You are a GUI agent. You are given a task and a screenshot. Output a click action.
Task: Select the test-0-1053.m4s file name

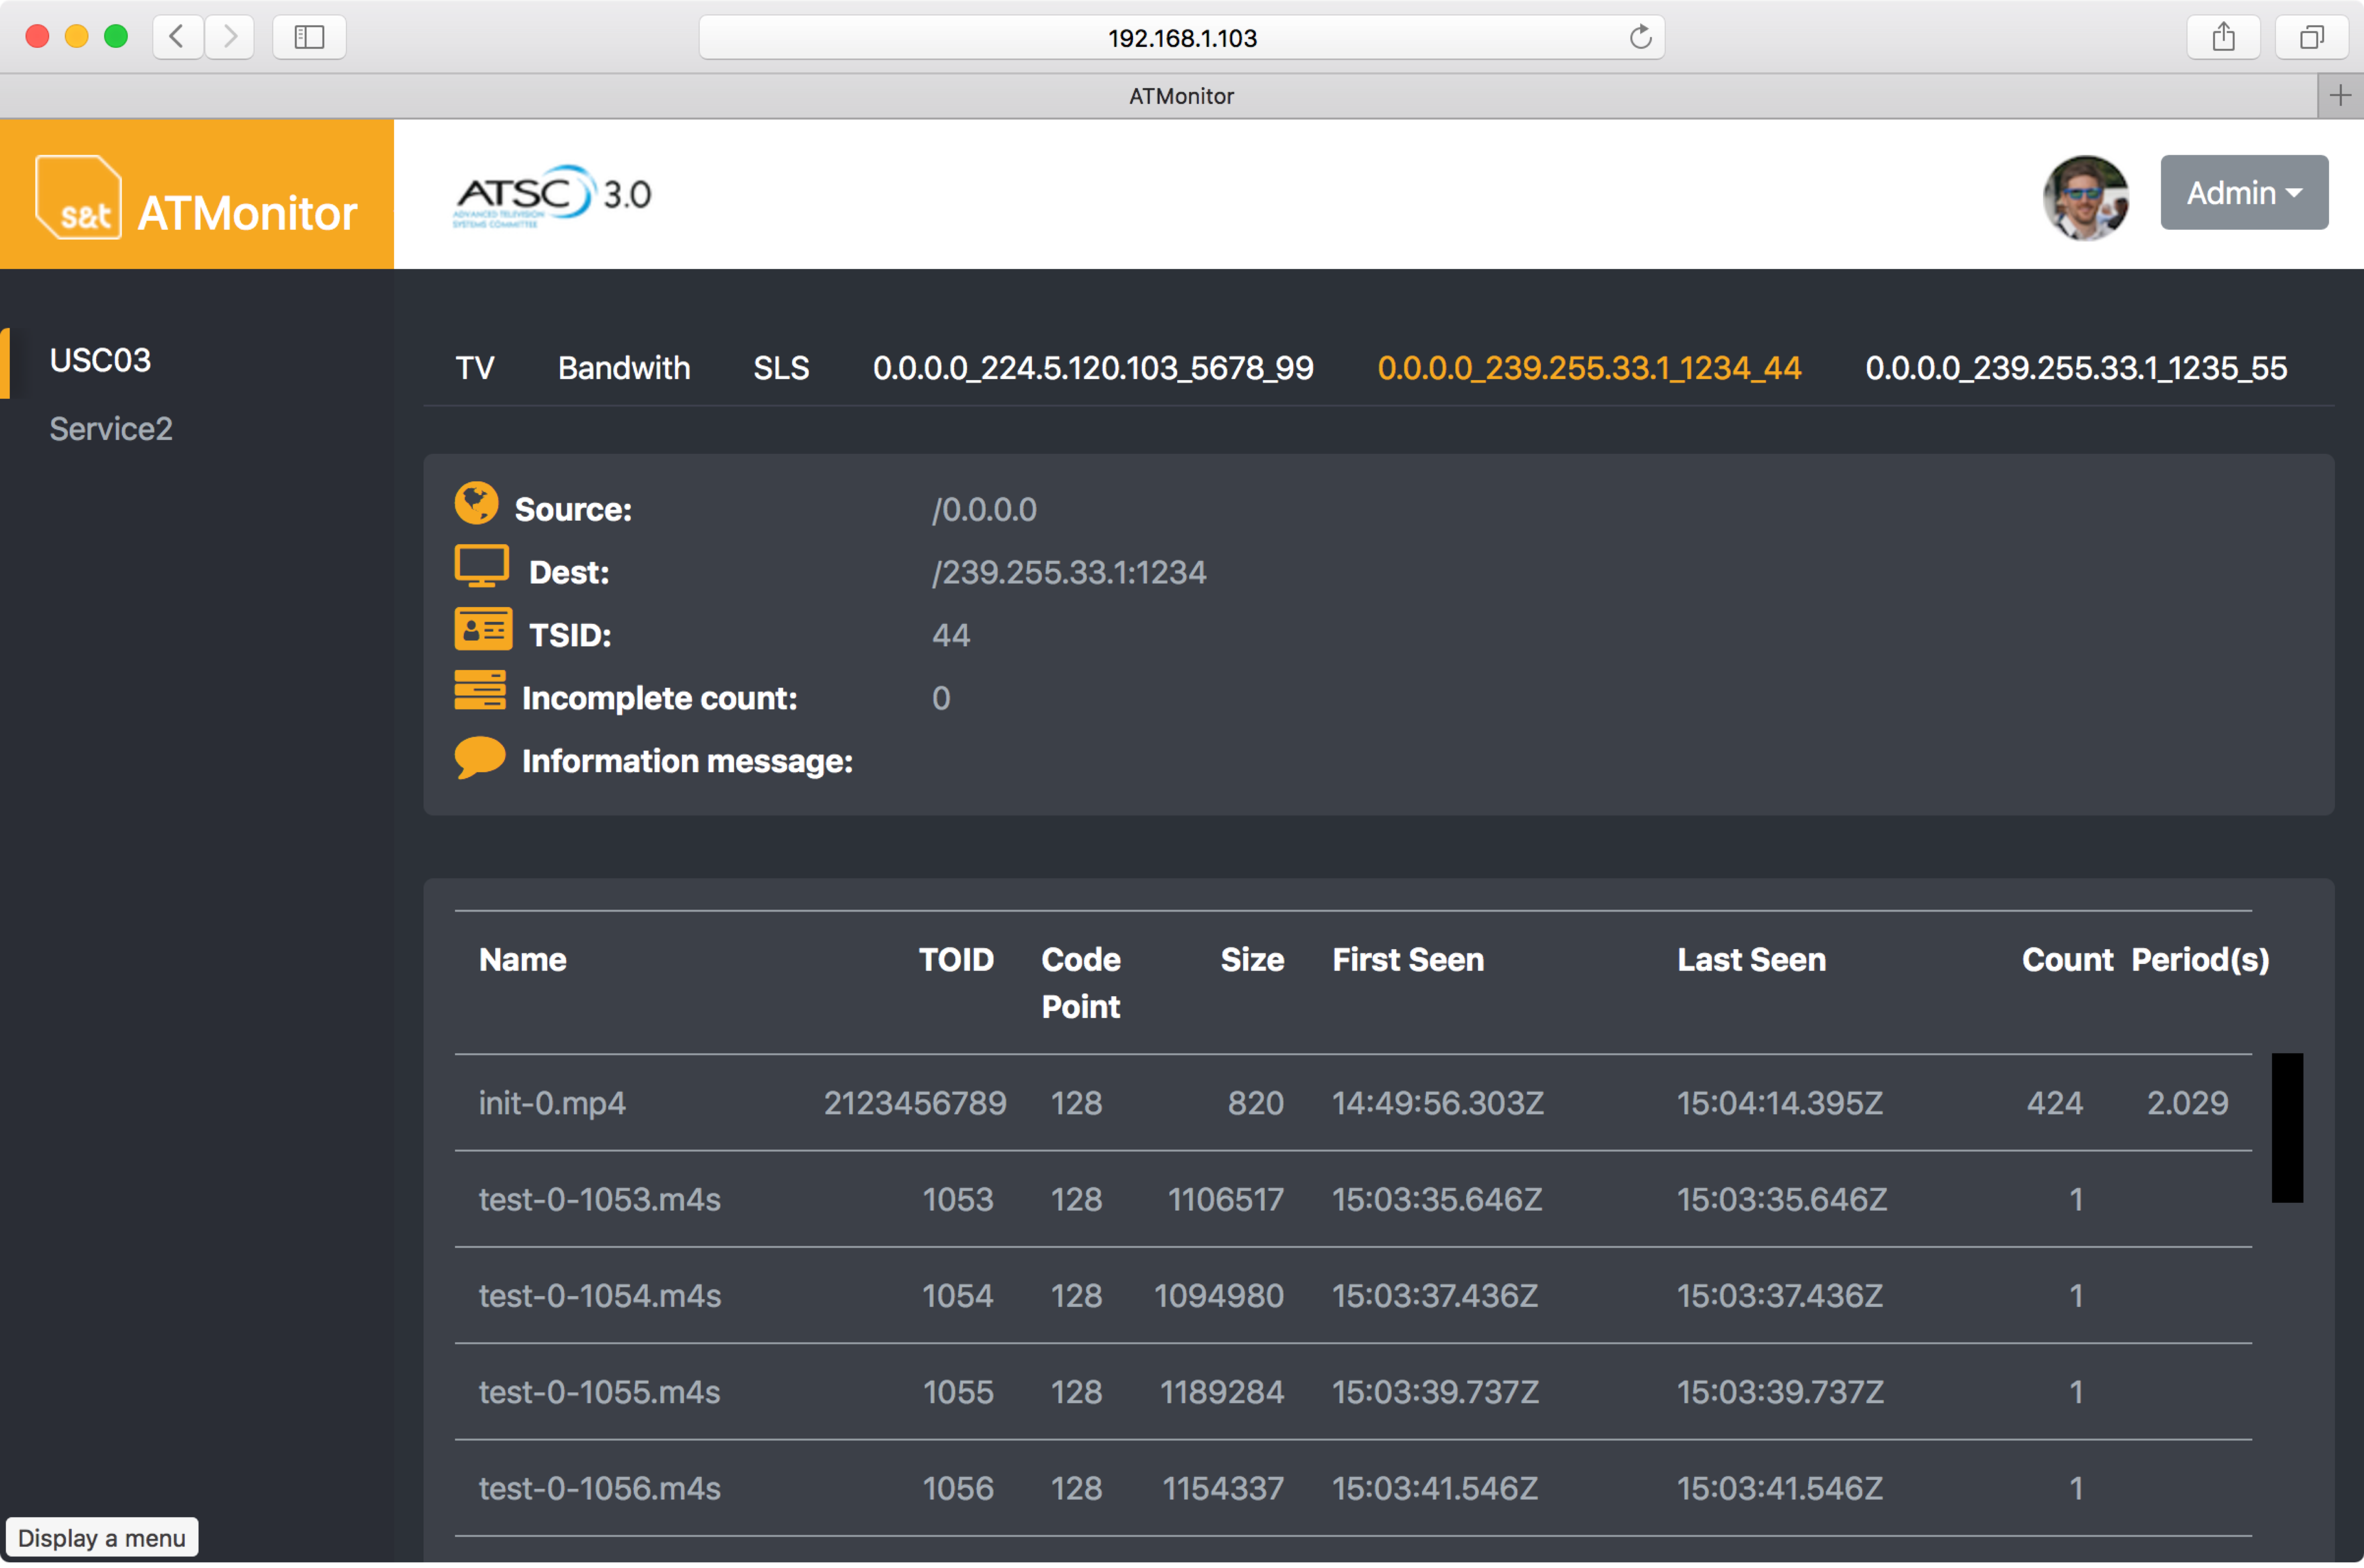(x=599, y=1200)
